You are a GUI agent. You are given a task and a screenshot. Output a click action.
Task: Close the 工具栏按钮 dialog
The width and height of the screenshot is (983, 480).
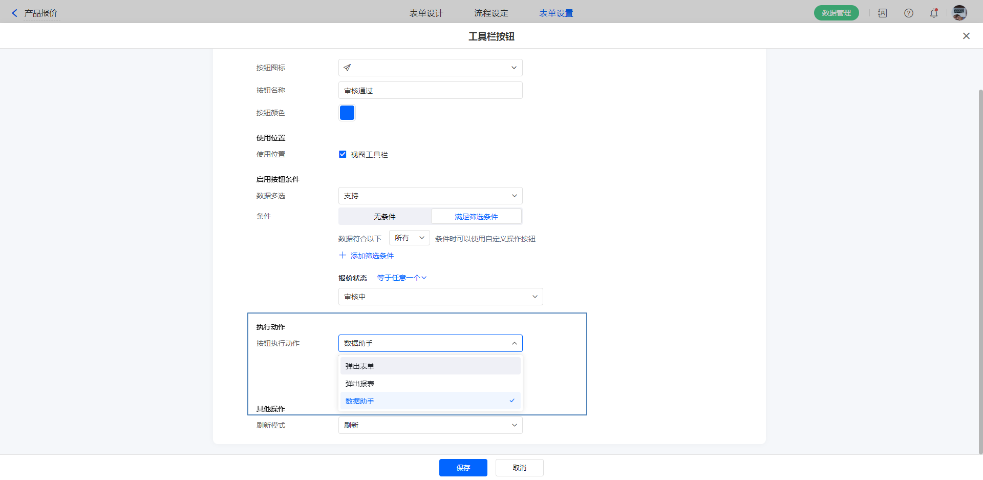click(x=966, y=36)
